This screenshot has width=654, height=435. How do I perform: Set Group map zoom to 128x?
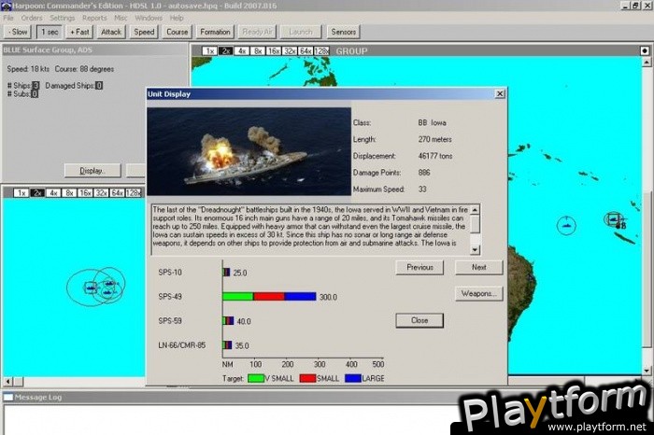(321, 50)
